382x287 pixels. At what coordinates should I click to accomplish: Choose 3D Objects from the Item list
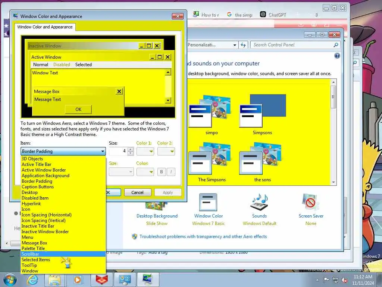click(63, 158)
